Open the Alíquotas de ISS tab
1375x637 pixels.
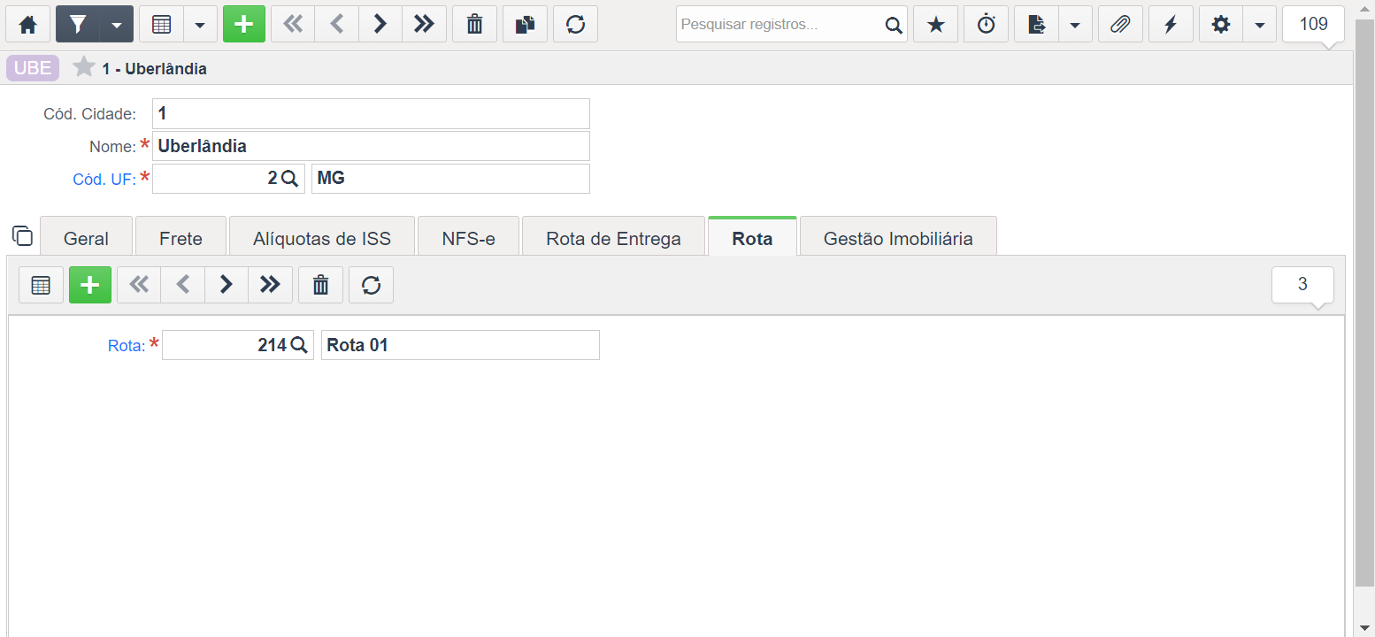(x=322, y=238)
